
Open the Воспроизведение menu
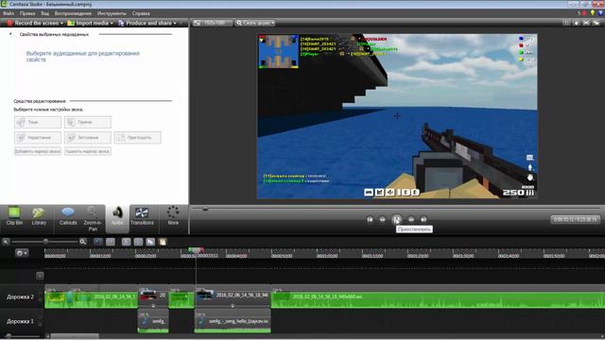[x=73, y=13]
